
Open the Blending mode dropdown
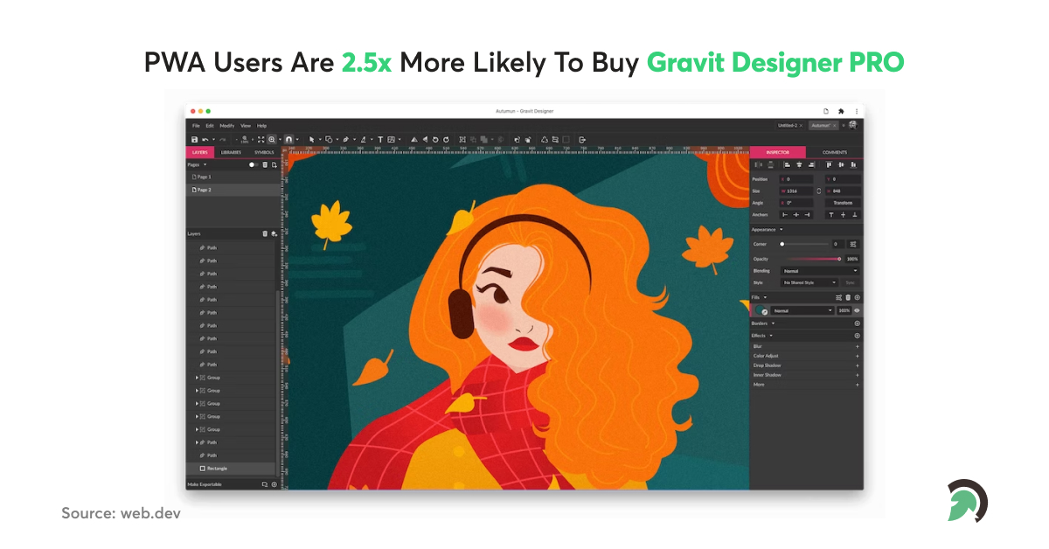point(820,271)
